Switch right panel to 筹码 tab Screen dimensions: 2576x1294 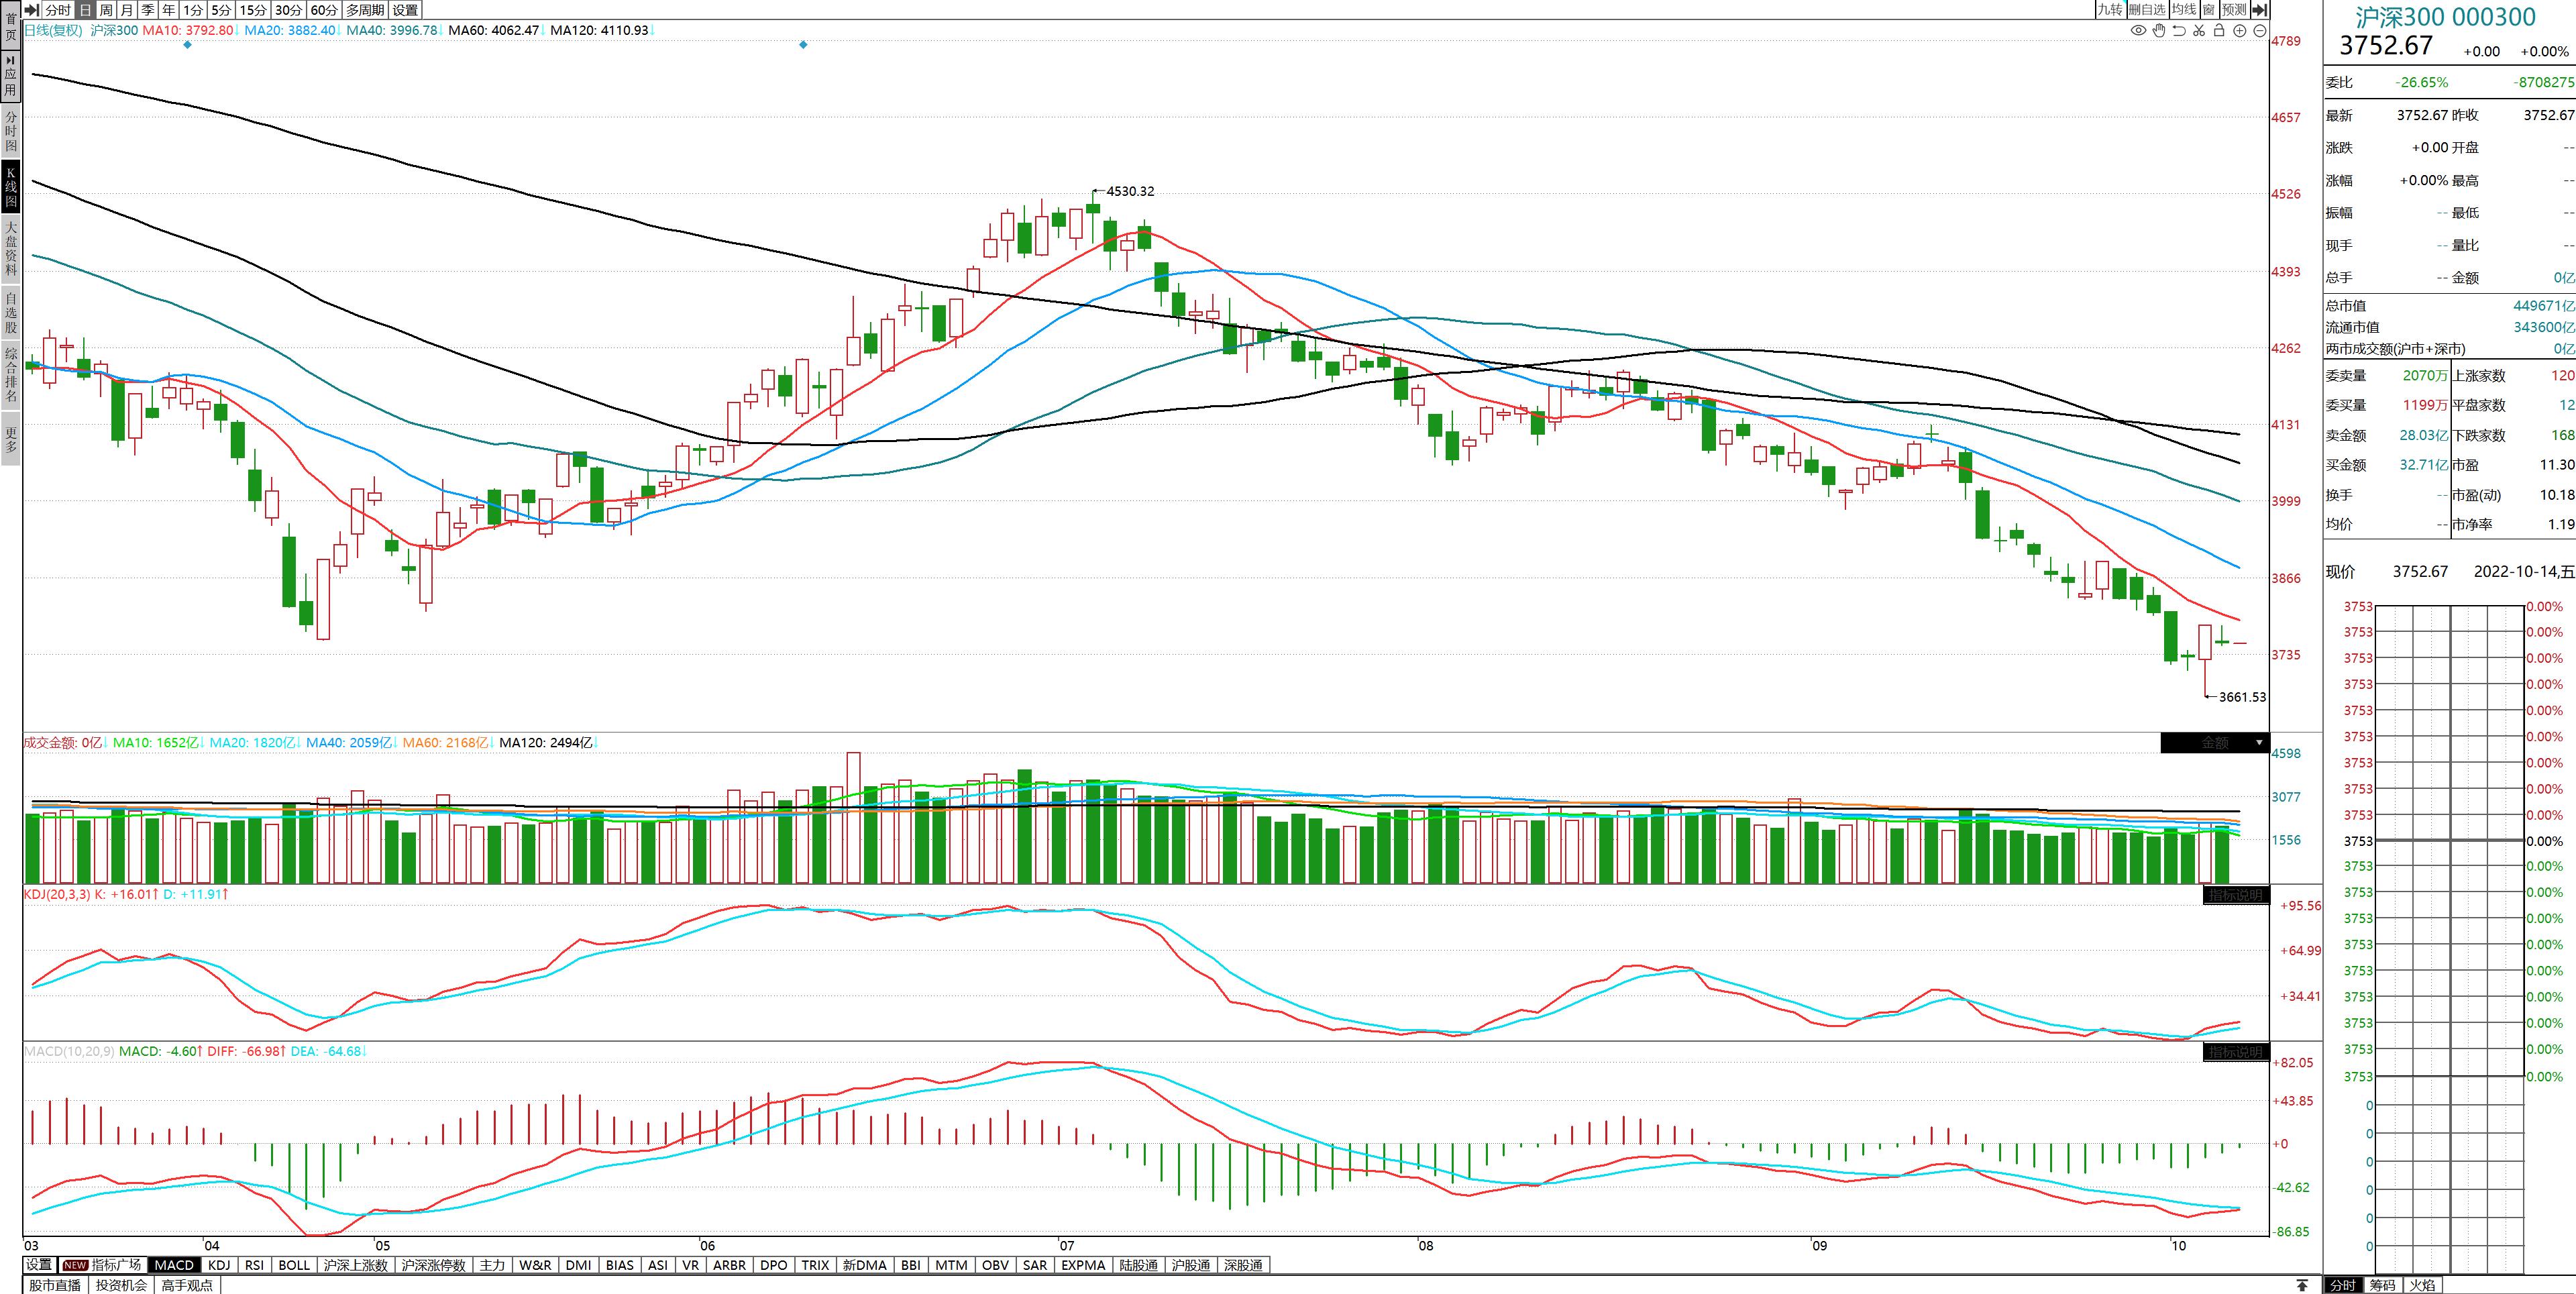[x=2382, y=1285]
